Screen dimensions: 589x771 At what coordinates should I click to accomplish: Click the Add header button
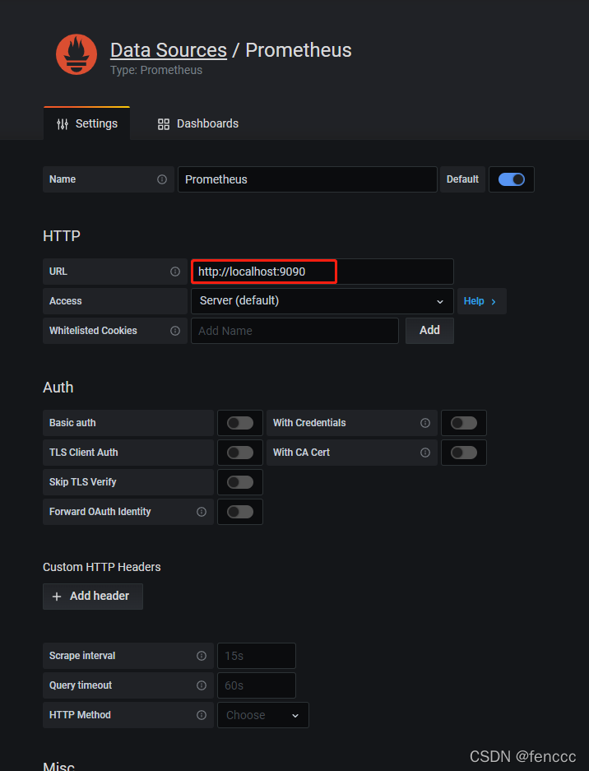(x=93, y=597)
